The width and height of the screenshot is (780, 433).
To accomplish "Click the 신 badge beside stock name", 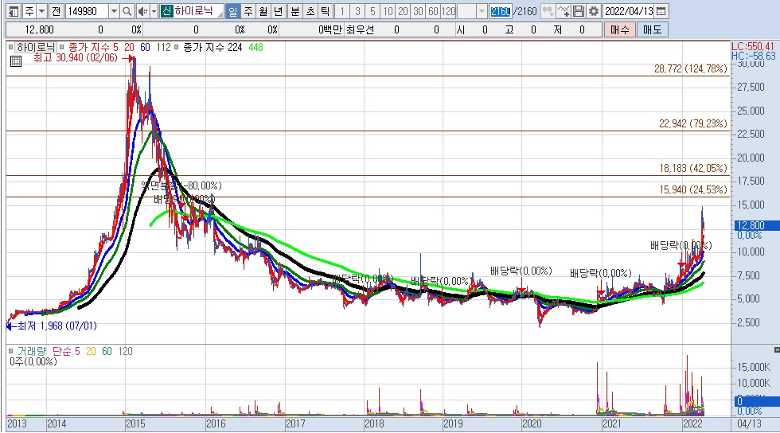I will [166, 11].
